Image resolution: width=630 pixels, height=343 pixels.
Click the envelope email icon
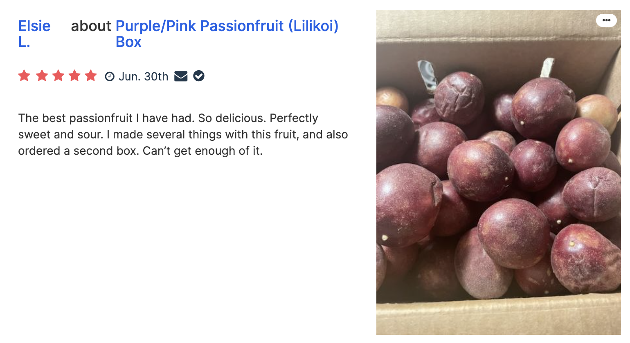click(x=181, y=76)
